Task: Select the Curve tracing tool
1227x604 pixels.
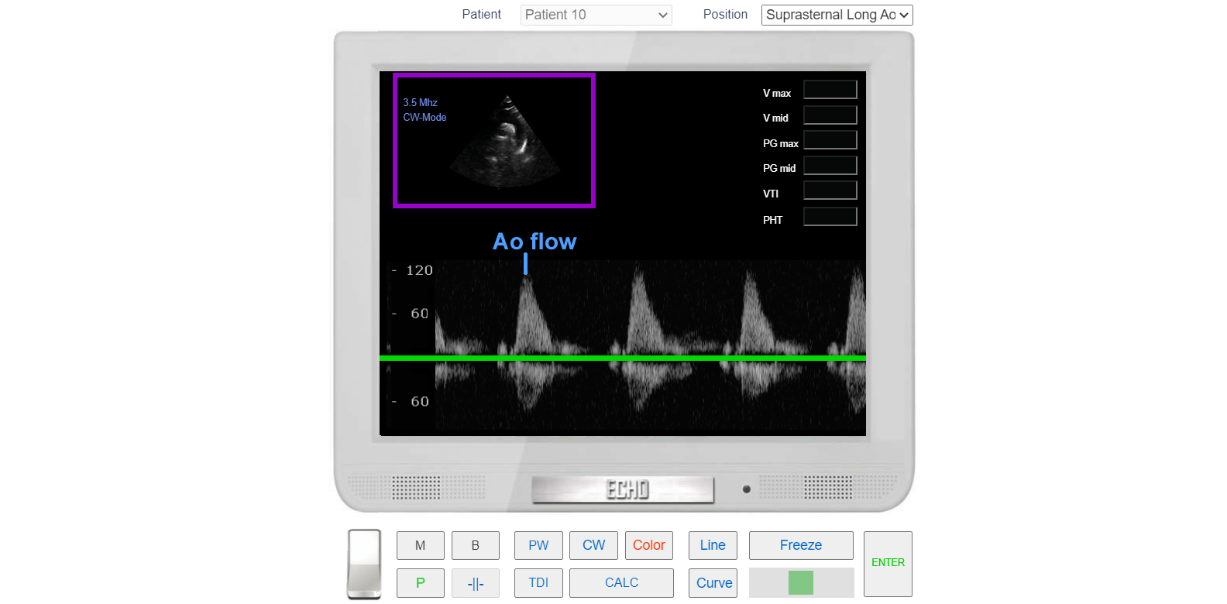Action: [x=713, y=583]
